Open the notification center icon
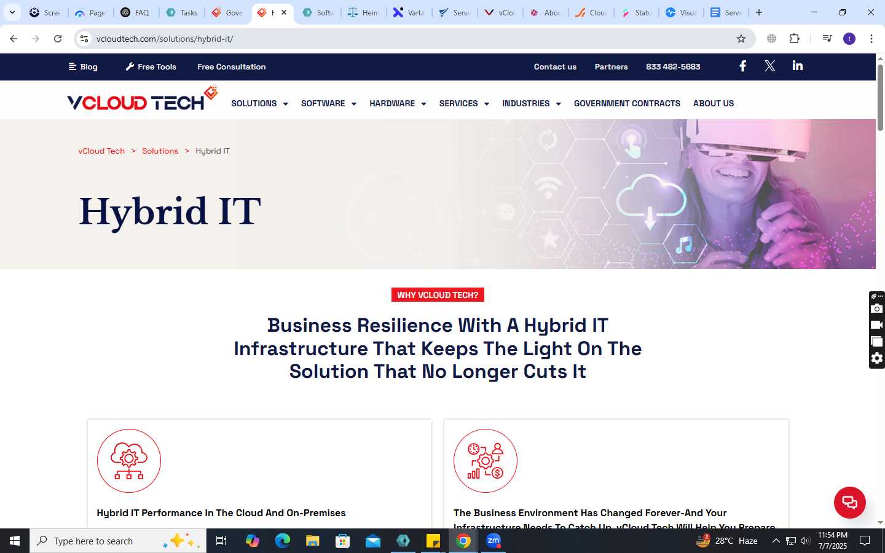 tap(865, 541)
